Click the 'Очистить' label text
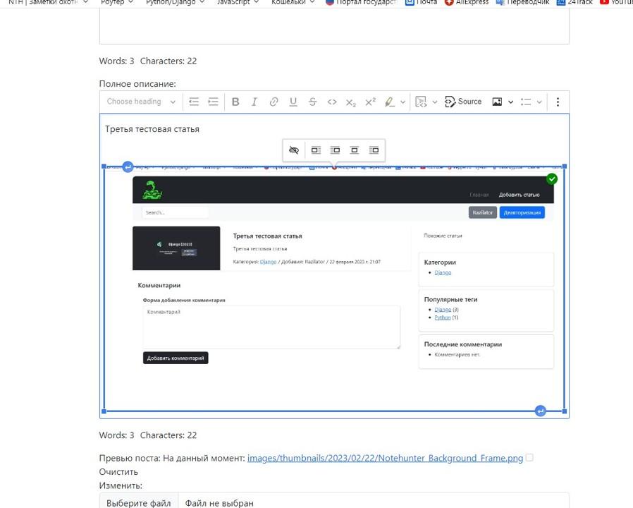Viewport: 633px width, 508px height. coord(118,472)
